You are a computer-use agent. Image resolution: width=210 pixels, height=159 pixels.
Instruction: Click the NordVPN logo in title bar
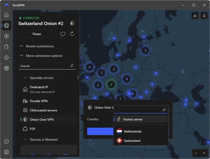coord(7,5)
